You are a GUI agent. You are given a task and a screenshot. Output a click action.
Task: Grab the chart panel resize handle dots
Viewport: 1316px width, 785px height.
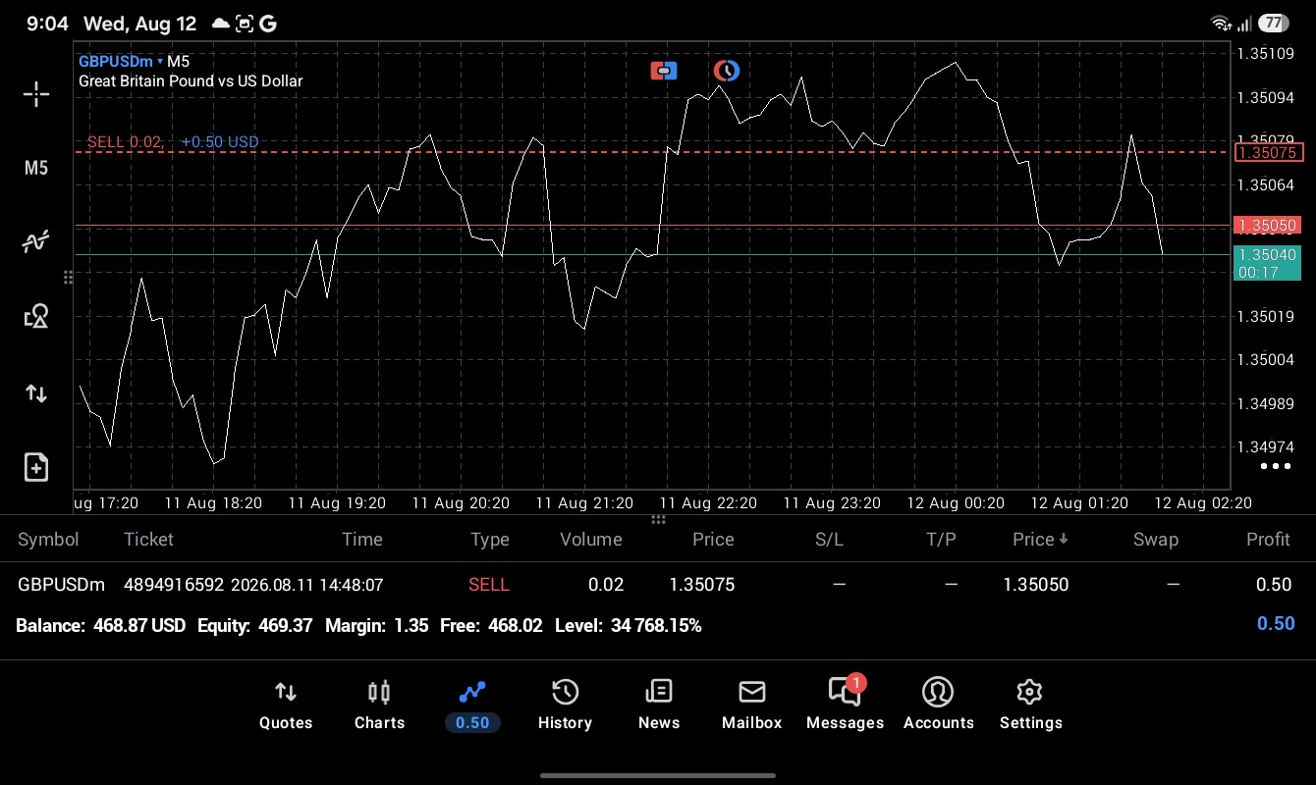coord(658,519)
